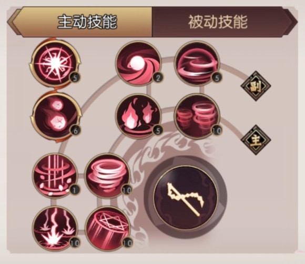Choose the spinning whirlwind skill level 5
The width and height of the screenshot is (305, 264).
coord(197,64)
